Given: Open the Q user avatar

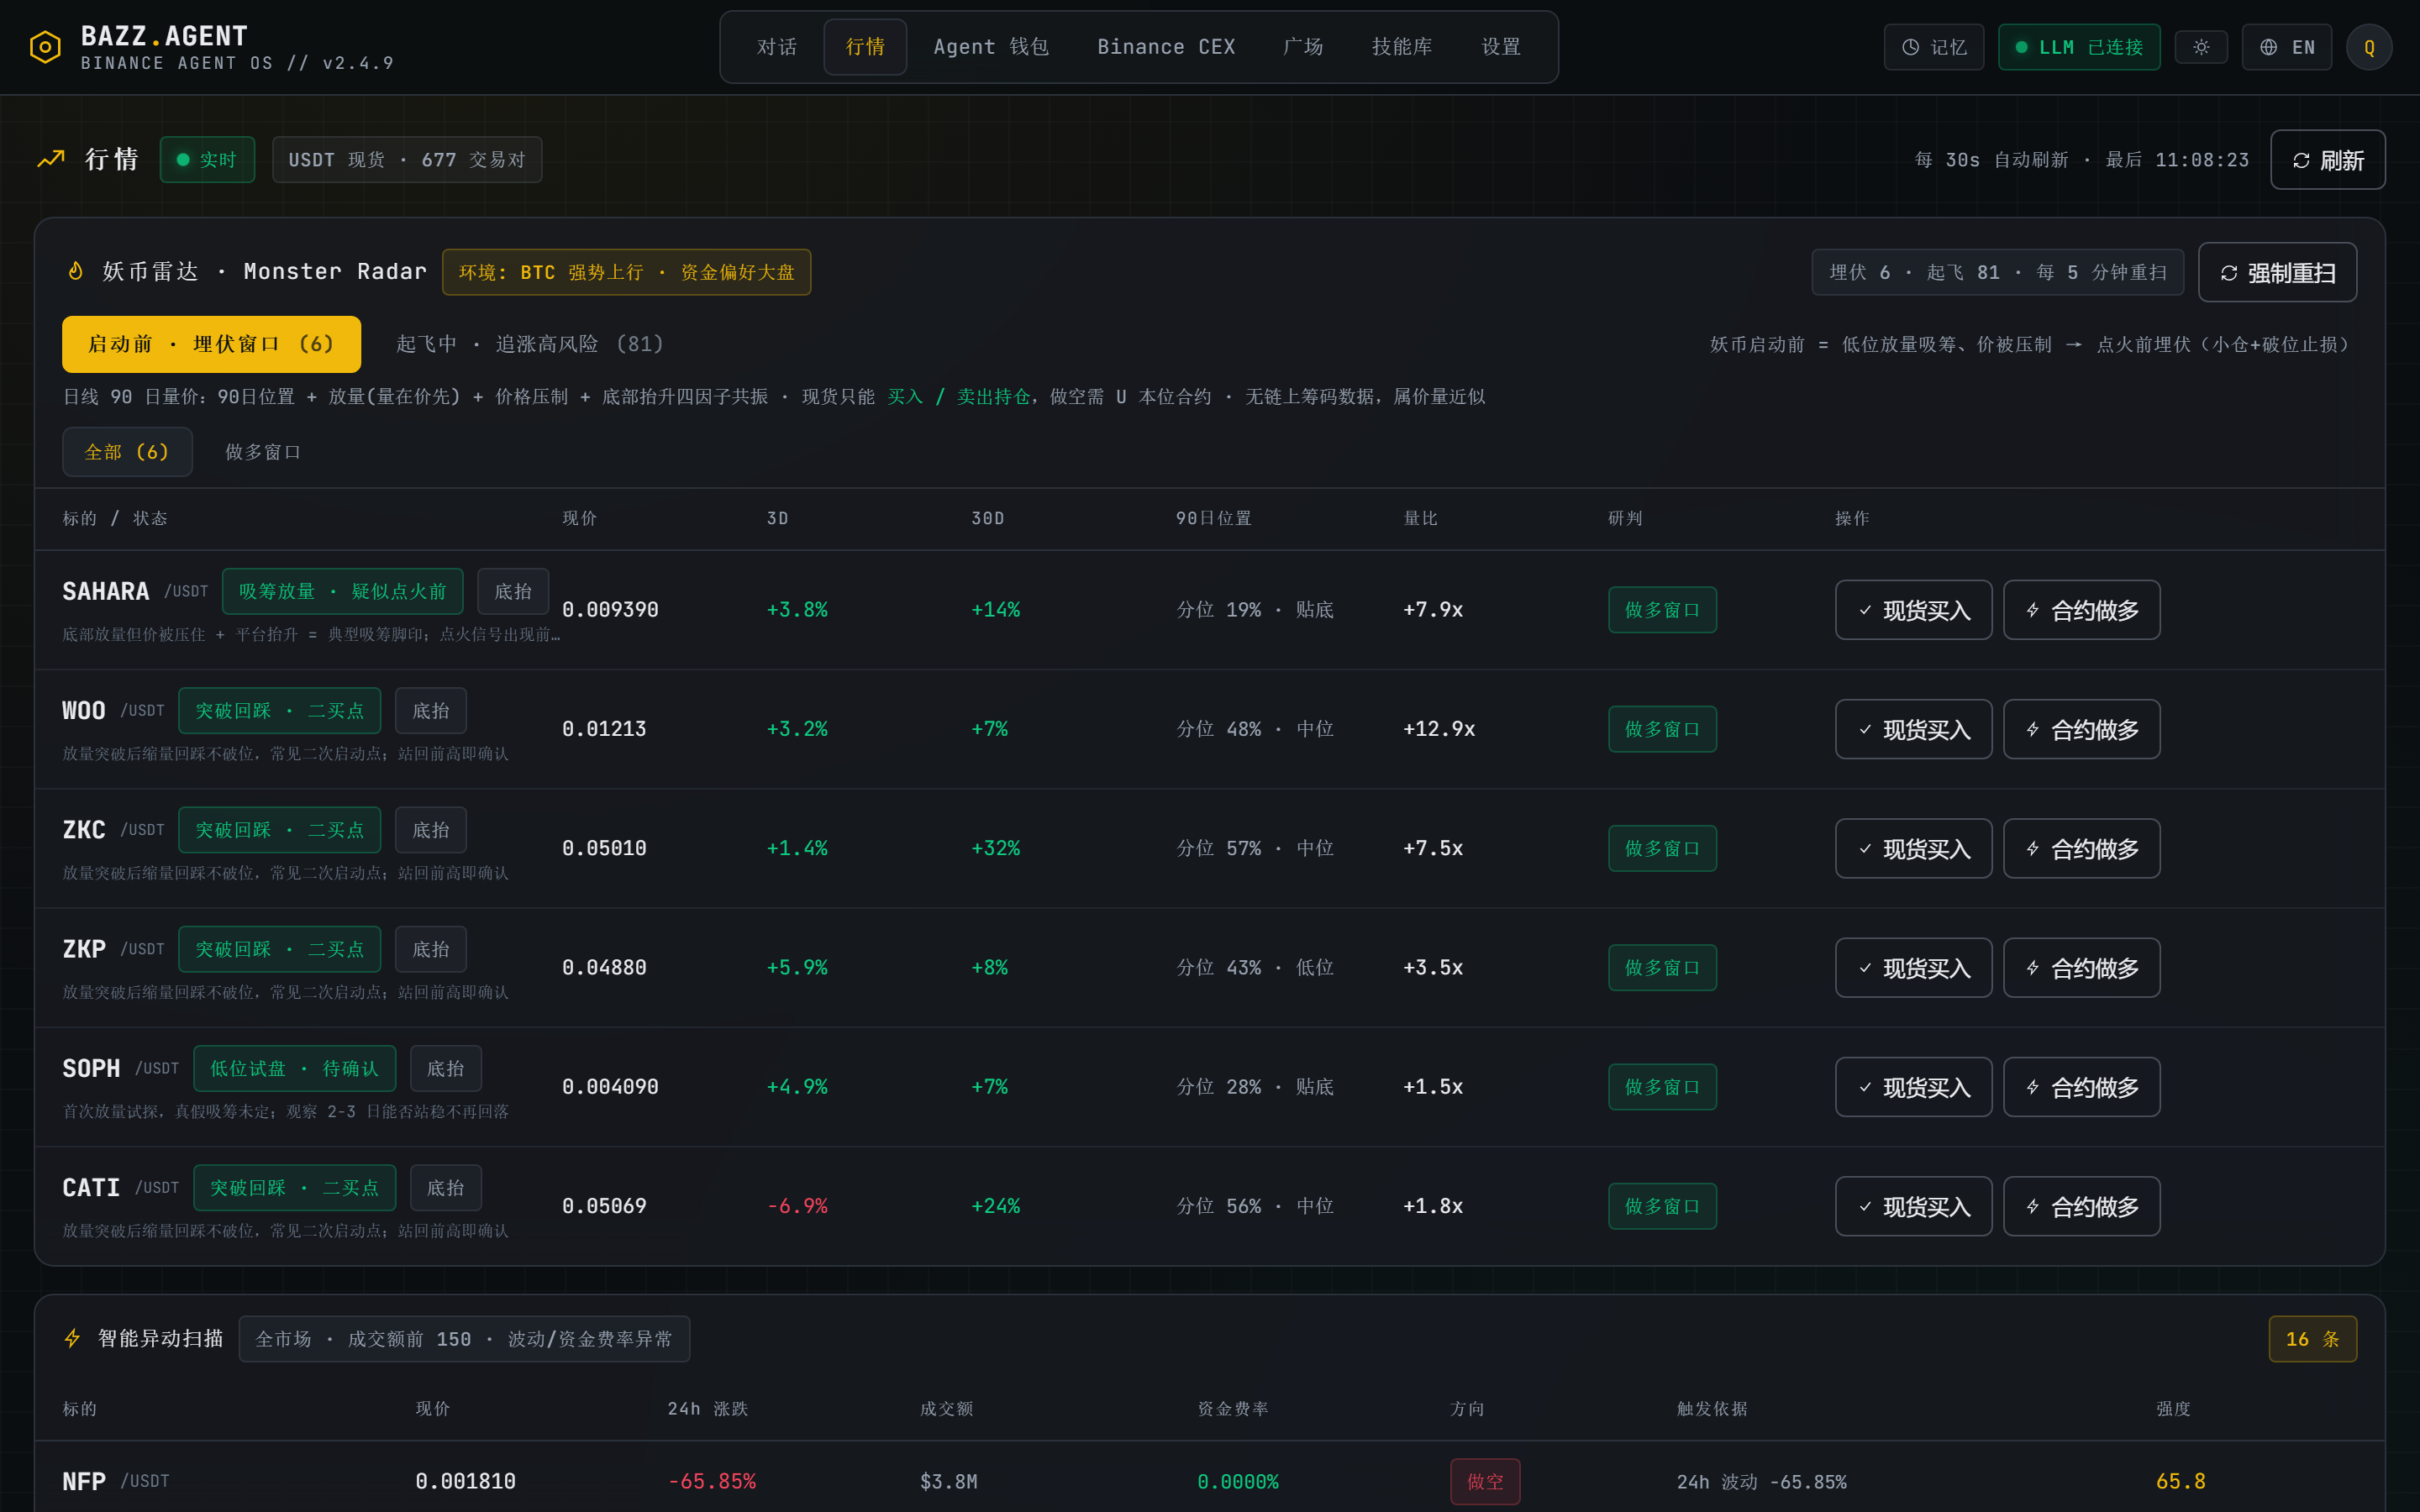Looking at the screenshot, I should click(2369, 47).
